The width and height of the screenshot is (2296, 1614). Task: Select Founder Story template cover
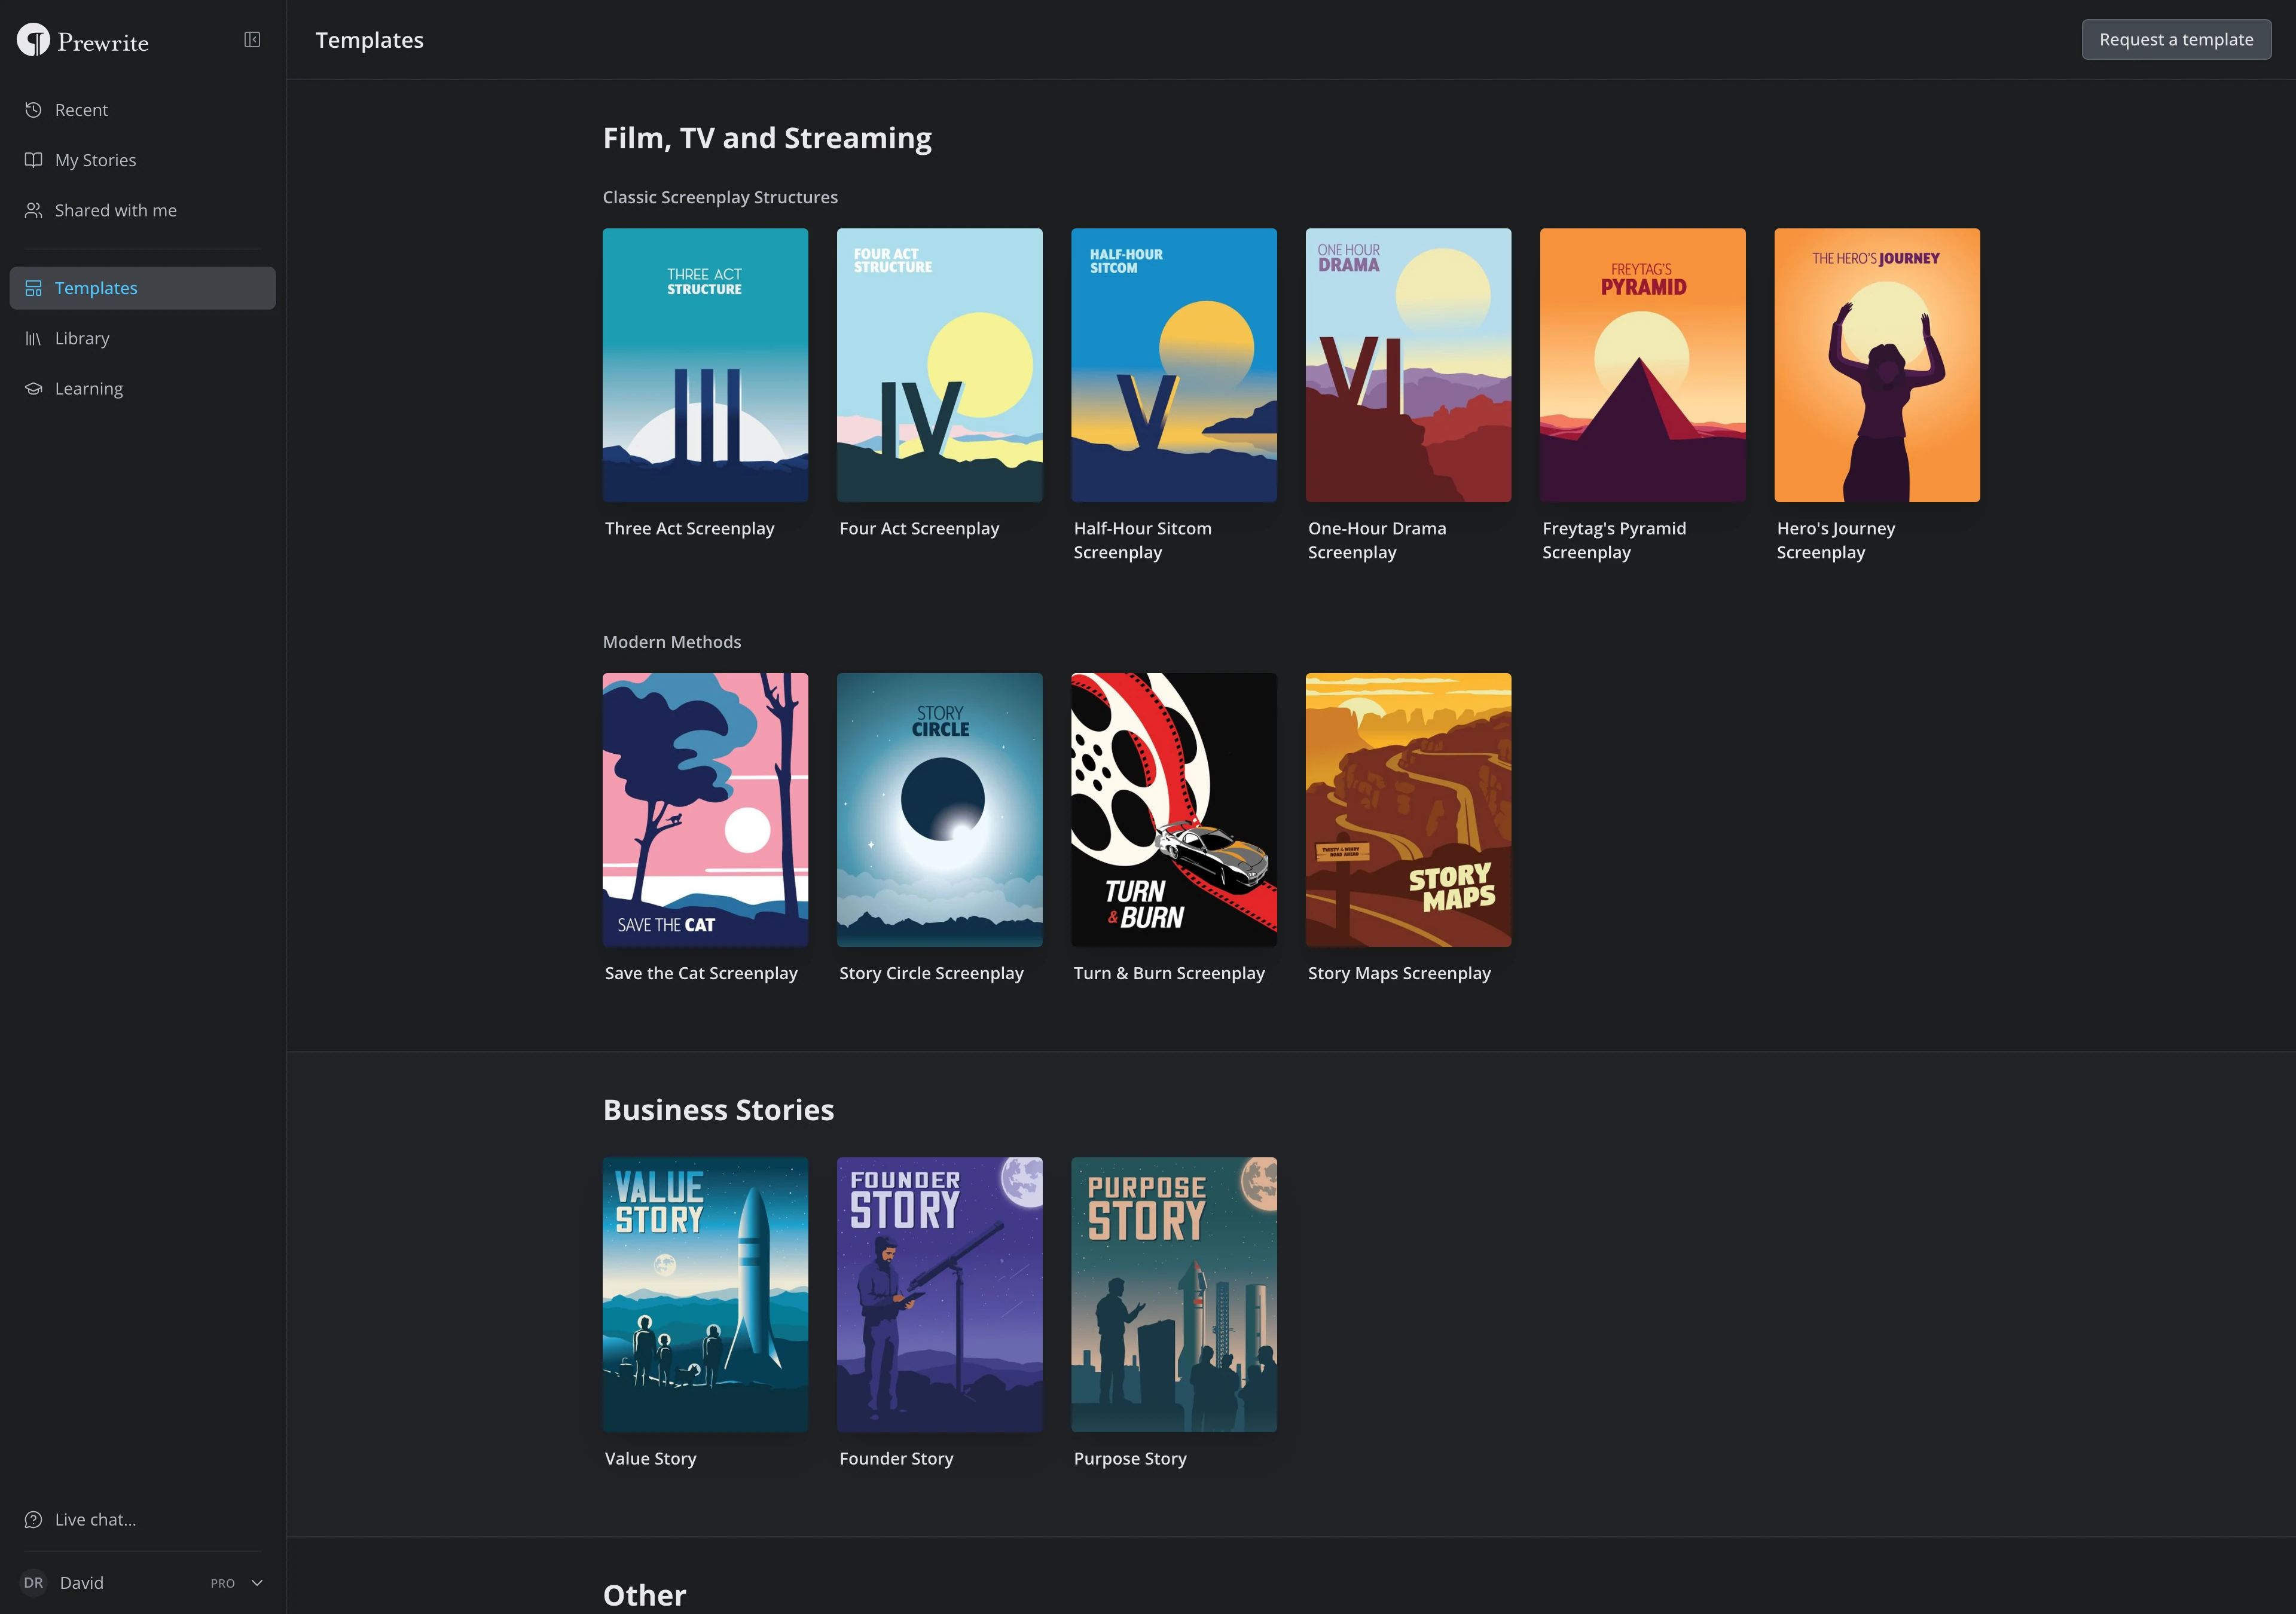[x=939, y=1295]
